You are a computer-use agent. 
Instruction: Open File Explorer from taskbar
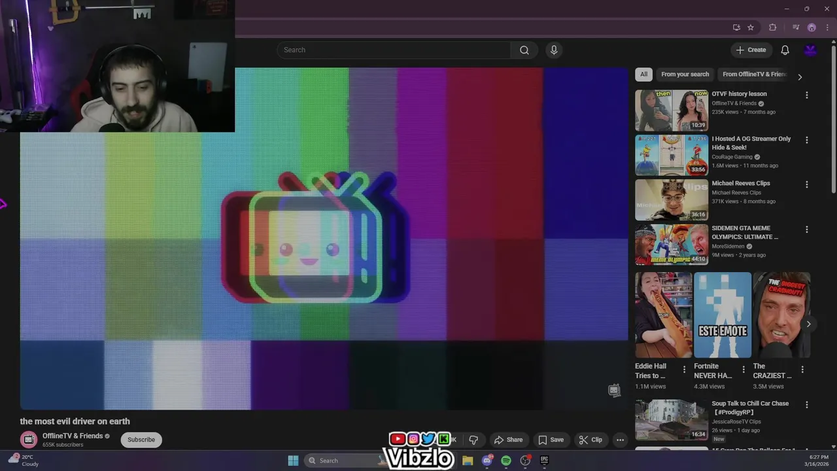pyautogui.click(x=468, y=461)
